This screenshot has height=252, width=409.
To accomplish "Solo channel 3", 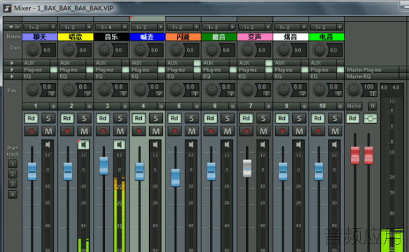I will click(120, 118).
